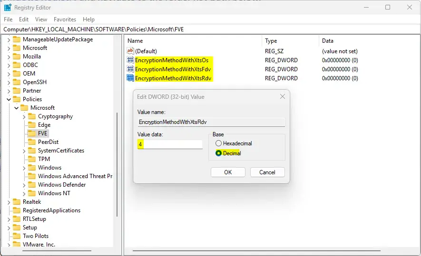
Task: Click the Edge folder icon
Action: pyautogui.click(x=32, y=125)
